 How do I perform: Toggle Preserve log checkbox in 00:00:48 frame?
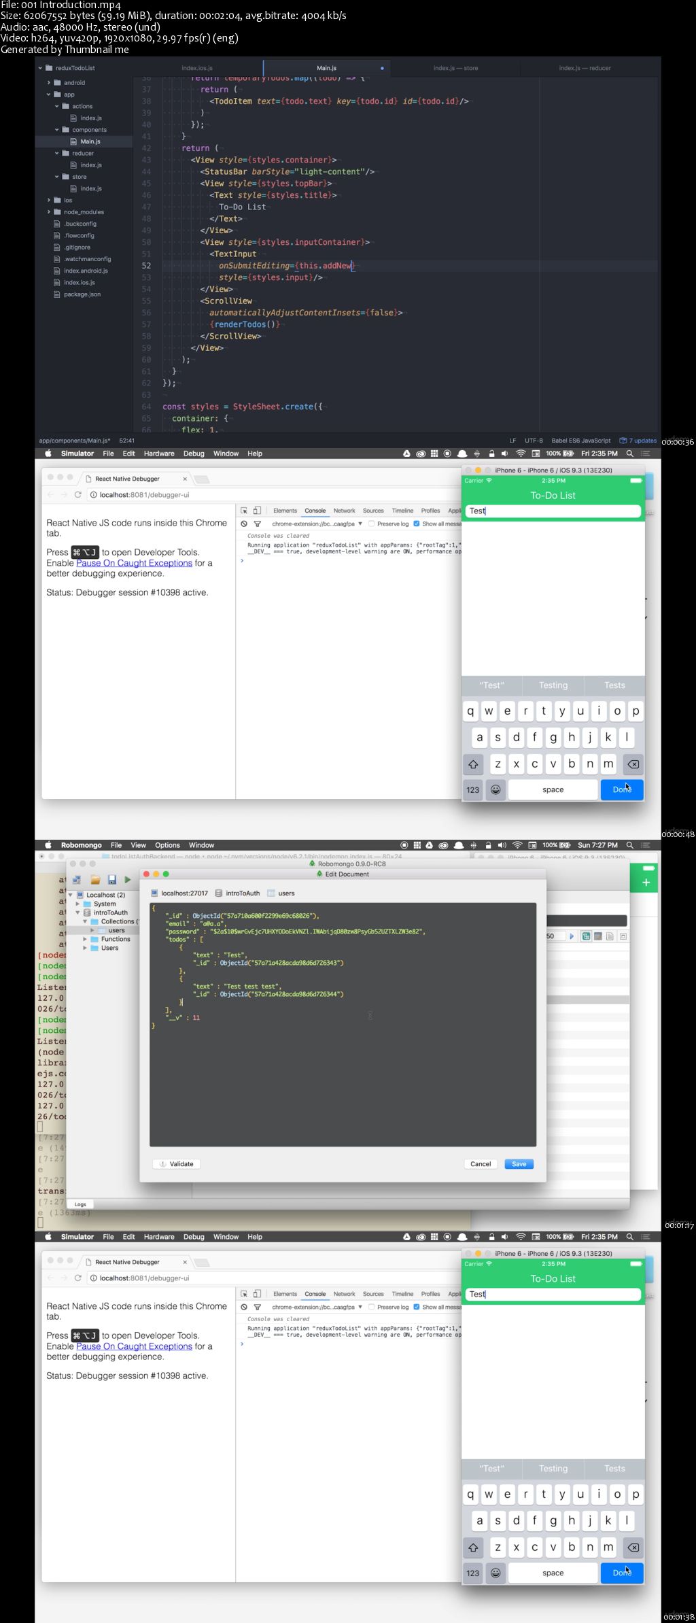click(372, 524)
